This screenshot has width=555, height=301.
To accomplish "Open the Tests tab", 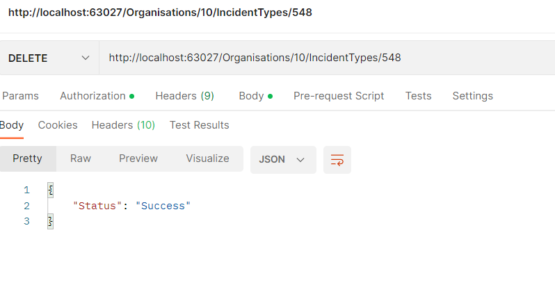I will click(418, 96).
